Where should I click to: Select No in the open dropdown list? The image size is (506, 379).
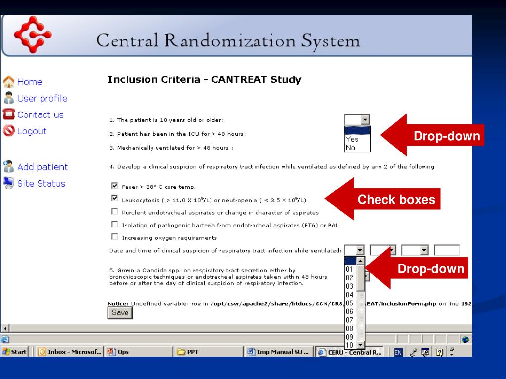tap(357, 147)
